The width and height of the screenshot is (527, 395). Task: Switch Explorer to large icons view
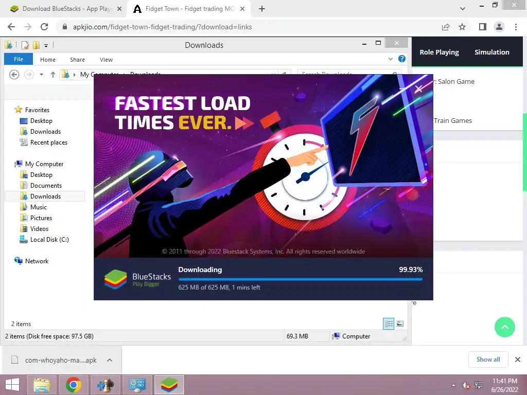[x=400, y=324]
